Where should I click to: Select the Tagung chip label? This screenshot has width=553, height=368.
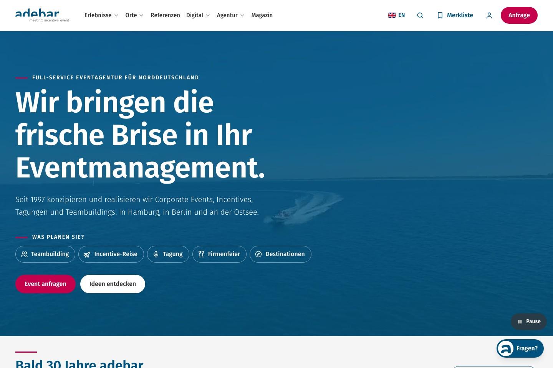[173, 254]
